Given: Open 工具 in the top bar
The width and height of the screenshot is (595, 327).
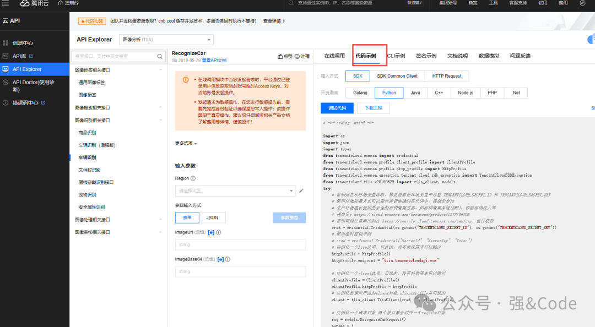Looking at the screenshot, I should (x=493, y=3).
